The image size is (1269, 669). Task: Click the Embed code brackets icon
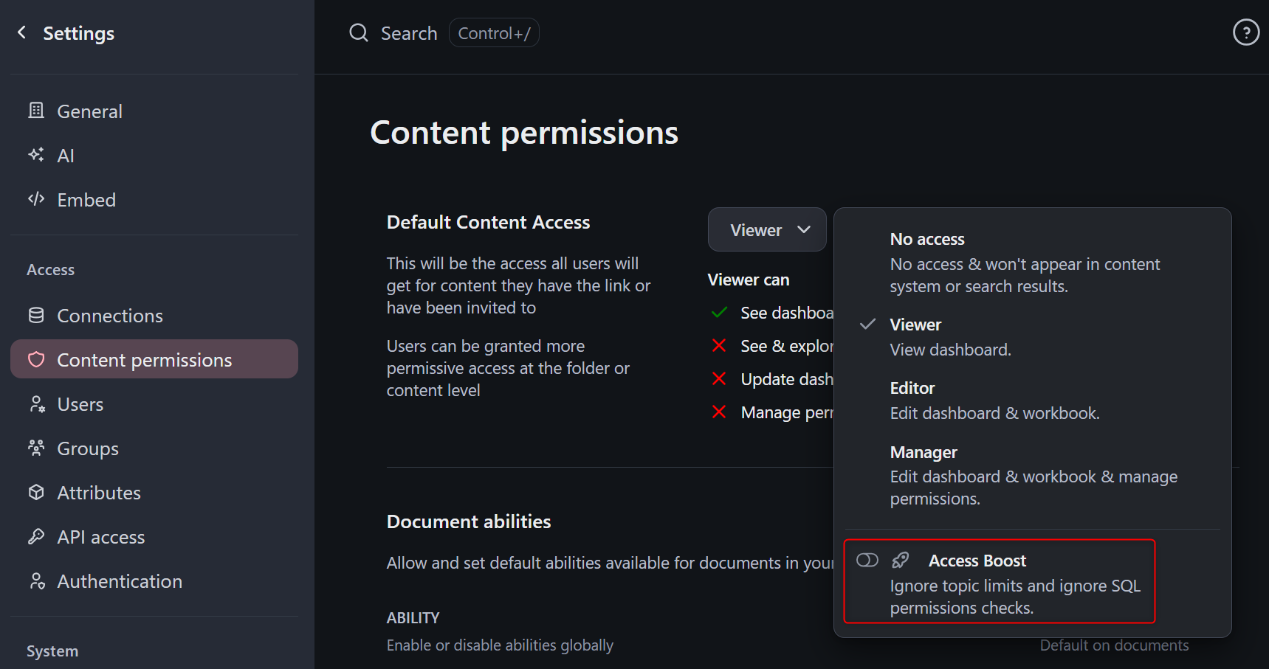coord(36,199)
